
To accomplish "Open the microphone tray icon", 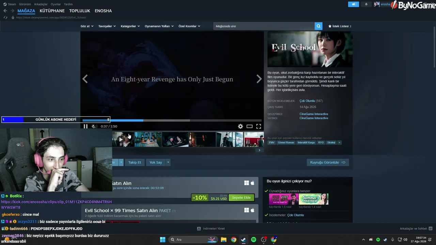I will pyautogui.click(x=393, y=240).
